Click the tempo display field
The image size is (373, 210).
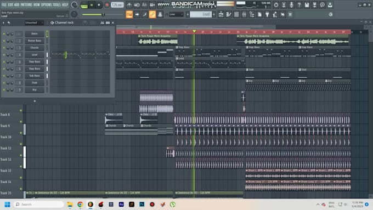click(117, 5)
